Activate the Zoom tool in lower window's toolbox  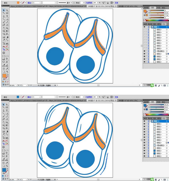[7, 166]
